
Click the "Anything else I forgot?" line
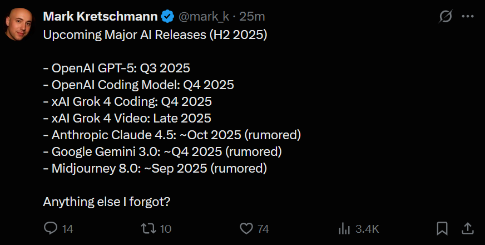(x=106, y=202)
